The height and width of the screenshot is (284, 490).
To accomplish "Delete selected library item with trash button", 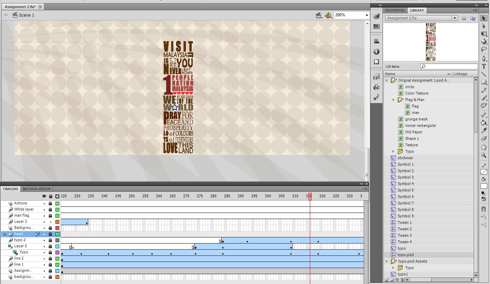I will coord(402,280).
